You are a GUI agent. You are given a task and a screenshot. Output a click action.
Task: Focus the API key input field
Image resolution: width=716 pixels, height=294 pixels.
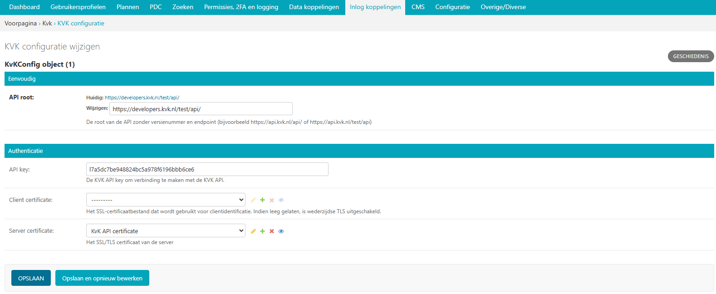pos(207,169)
